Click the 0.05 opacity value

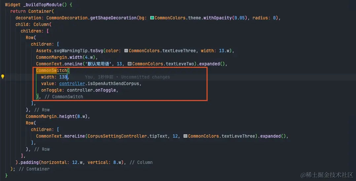[x=239, y=18]
